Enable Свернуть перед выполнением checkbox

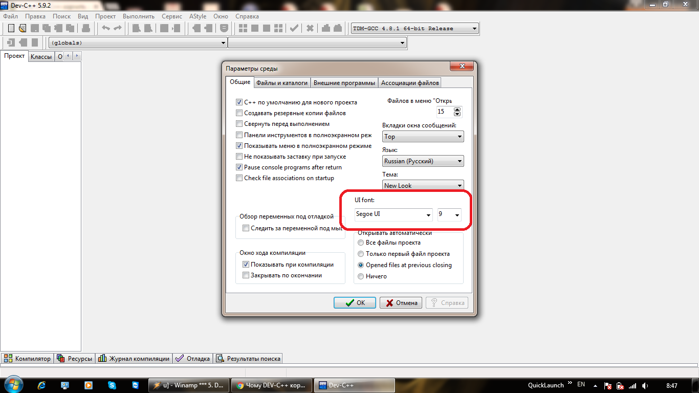[x=239, y=124]
